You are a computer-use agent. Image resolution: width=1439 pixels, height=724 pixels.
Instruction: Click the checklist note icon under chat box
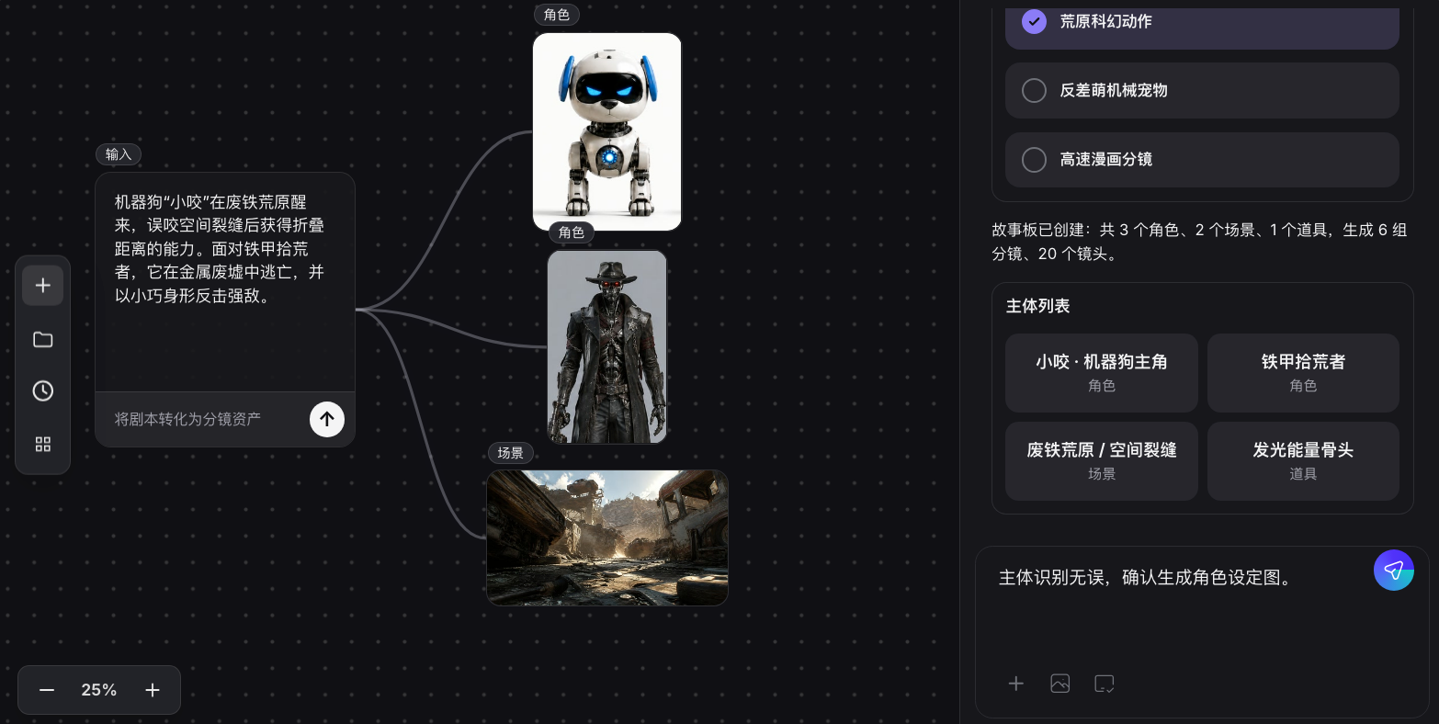pyautogui.click(x=1105, y=684)
